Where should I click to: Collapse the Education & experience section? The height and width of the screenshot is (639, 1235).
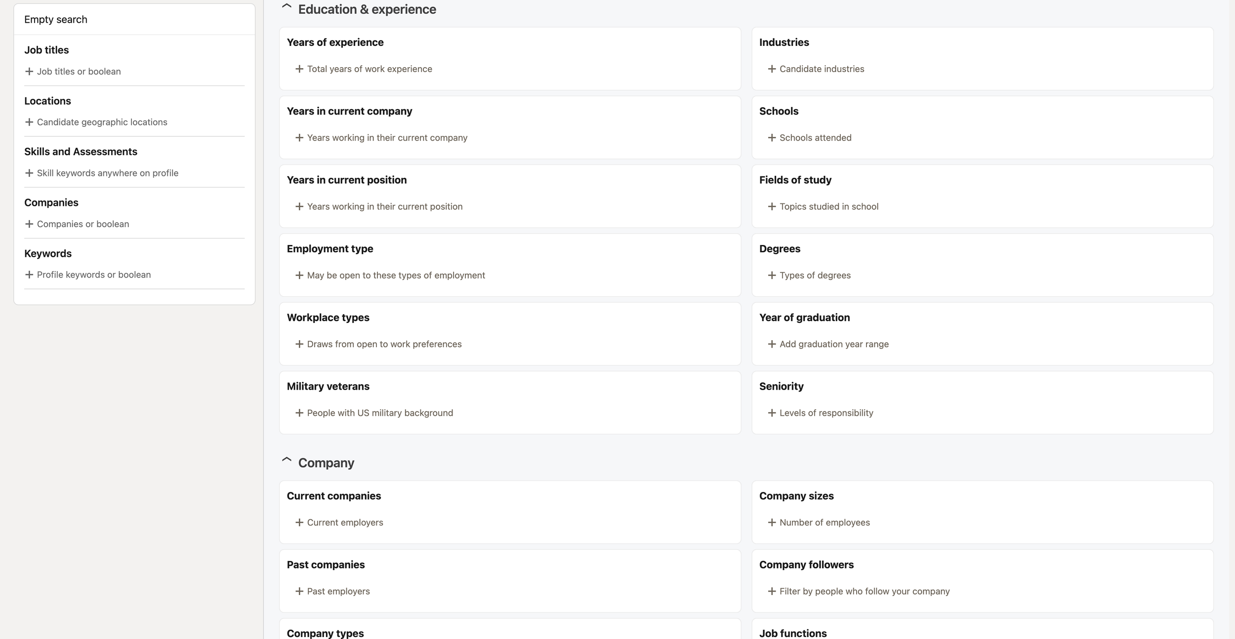(287, 7)
